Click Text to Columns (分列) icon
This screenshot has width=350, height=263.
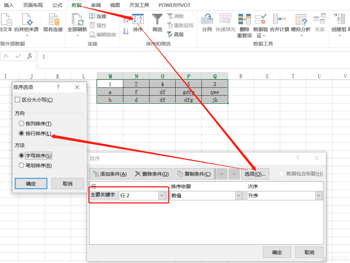click(x=207, y=19)
